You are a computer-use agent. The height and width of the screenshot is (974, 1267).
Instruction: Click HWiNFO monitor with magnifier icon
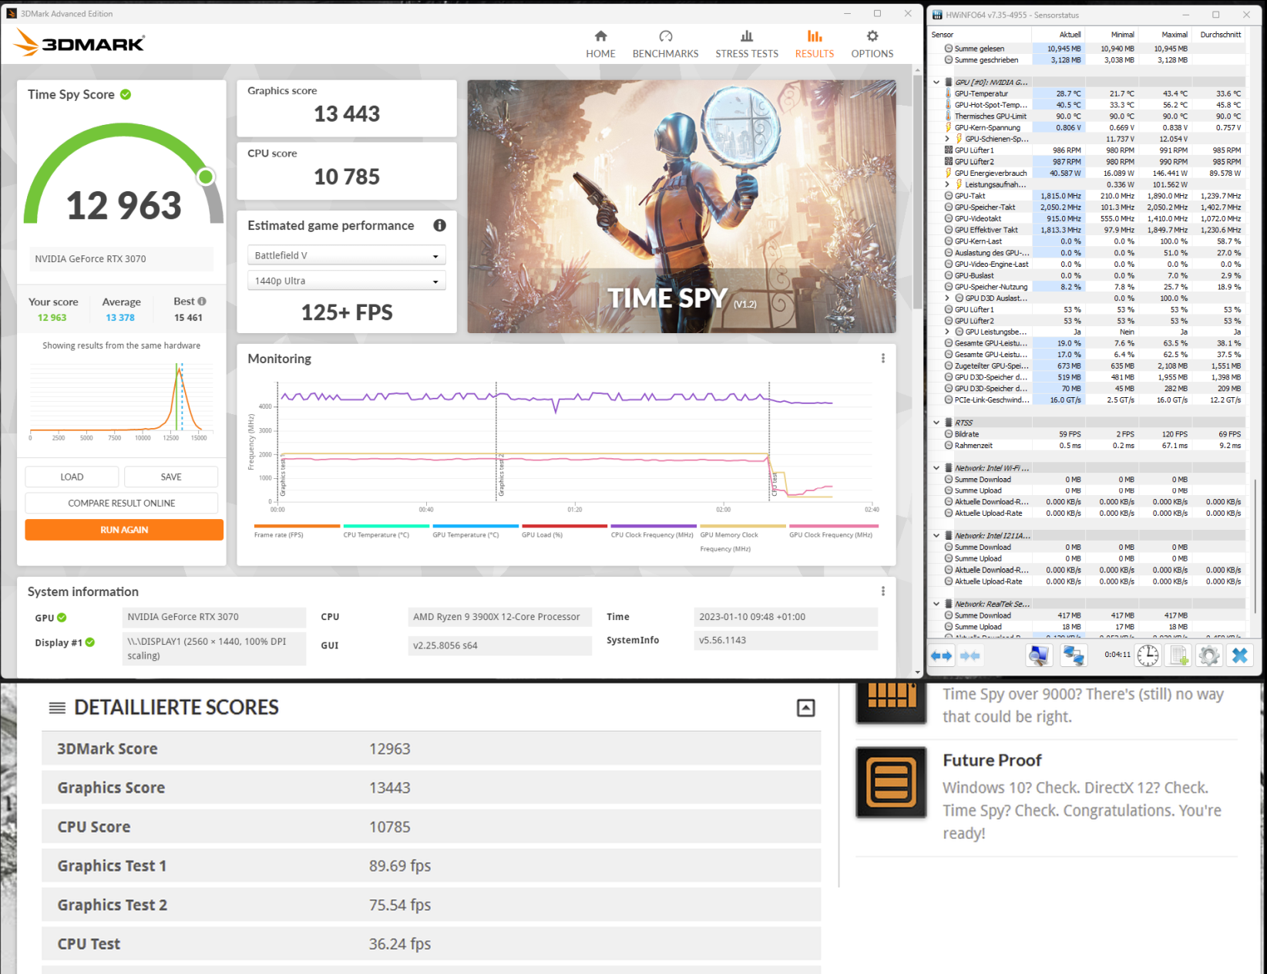click(x=1039, y=656)
